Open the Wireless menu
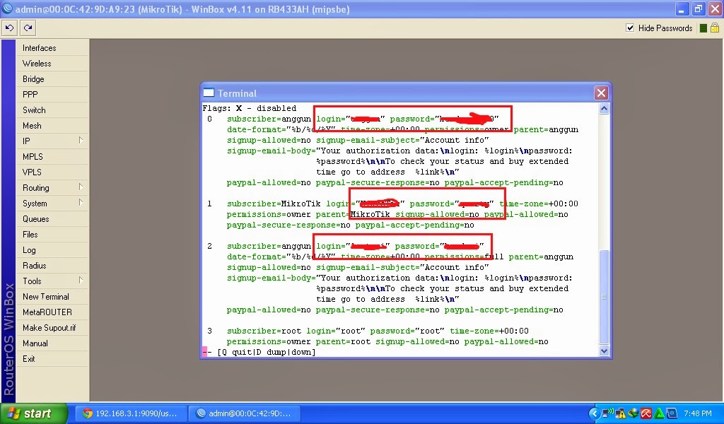 (52, 64)
